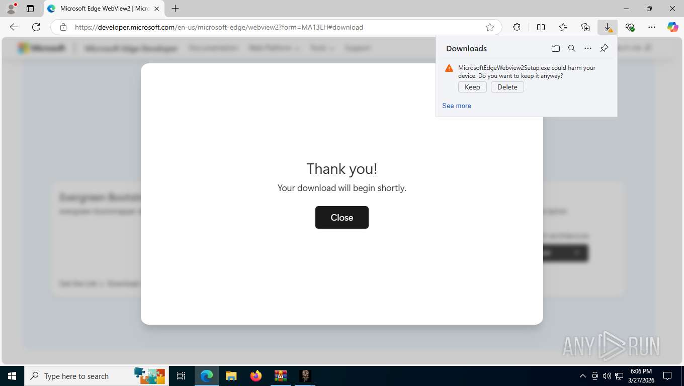
Task: Open Microsoft Edge from the taskbar
Action: coord(206,376)
